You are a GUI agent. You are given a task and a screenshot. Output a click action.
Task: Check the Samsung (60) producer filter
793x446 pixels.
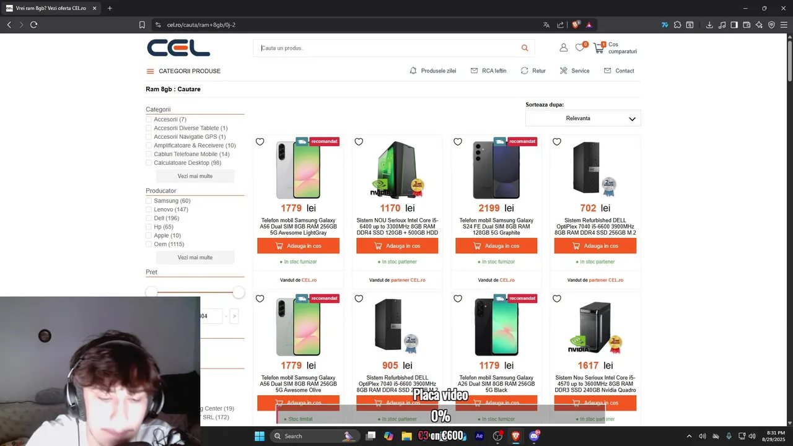149,201
